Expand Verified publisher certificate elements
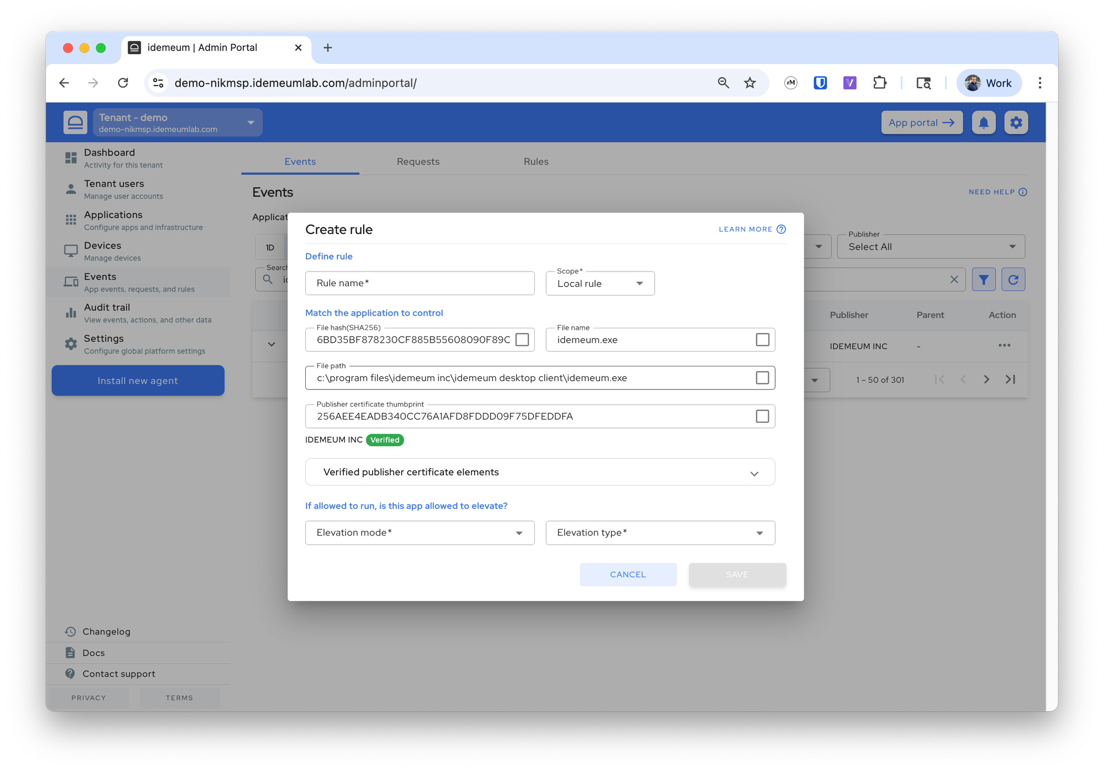Image resolution: width=1104 pixels, height=772 pixels. [540, 472]
